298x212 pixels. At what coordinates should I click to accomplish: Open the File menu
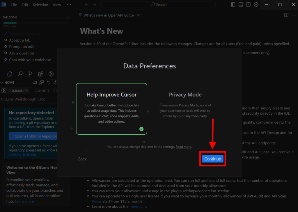click(x=14, y=5)
